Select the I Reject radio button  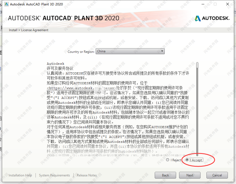(x=167, y=160)
